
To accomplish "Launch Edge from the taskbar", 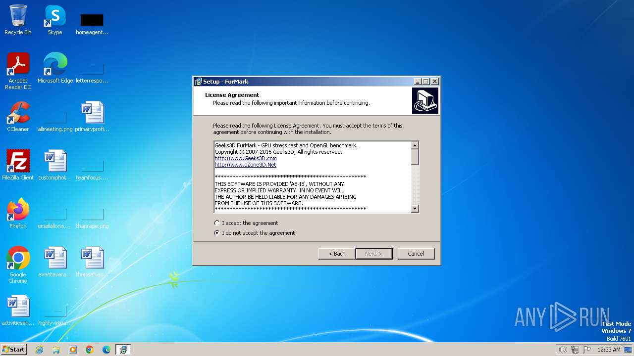I will (106, 350).
